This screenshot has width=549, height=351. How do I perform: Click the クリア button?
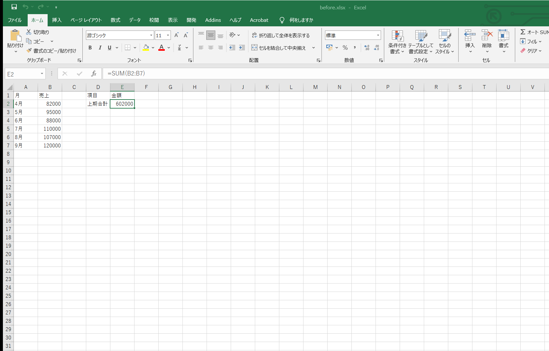[x=531, y=51]
